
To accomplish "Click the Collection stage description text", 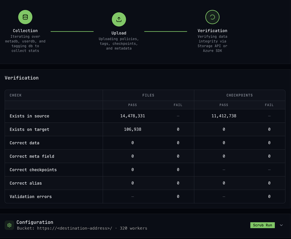I will click(x=25, y=44).
